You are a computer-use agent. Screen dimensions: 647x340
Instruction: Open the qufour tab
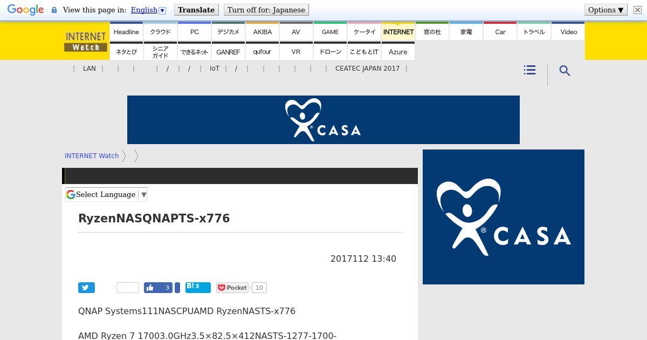(263, 52)
